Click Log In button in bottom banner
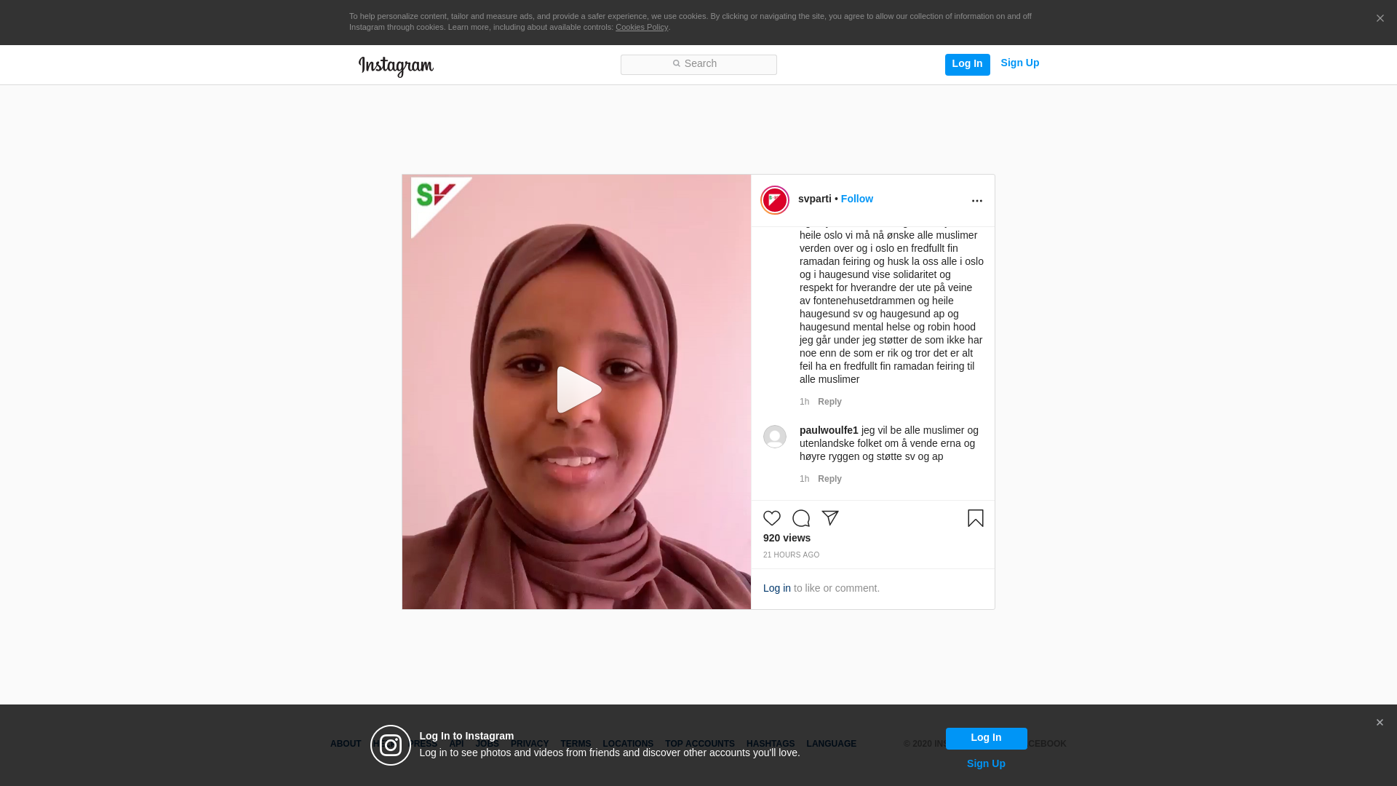 (x=986, y=738)
